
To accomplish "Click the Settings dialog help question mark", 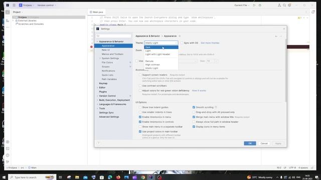I will pos(98,143).
